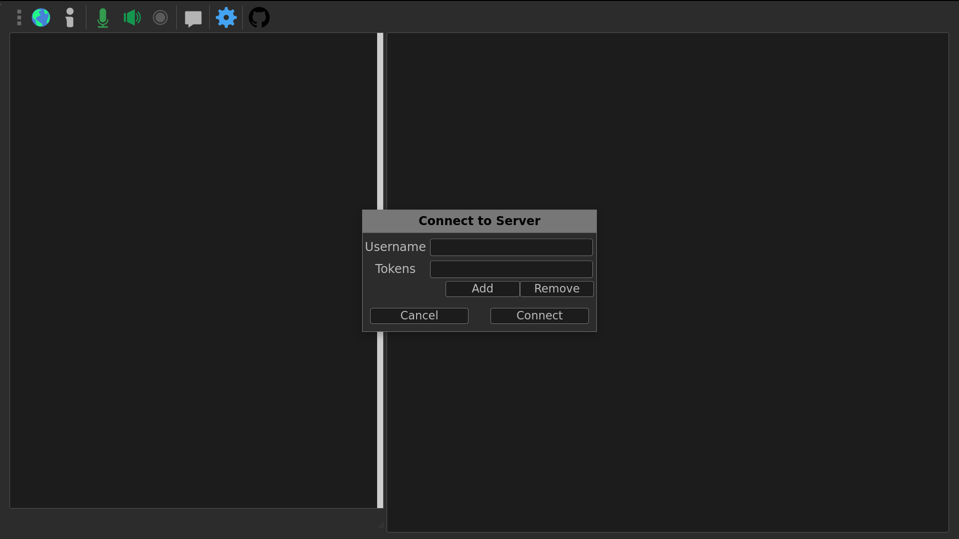The image size is (959, 539).
Task: Open settings with the blue gear
Action: [226, 18]
